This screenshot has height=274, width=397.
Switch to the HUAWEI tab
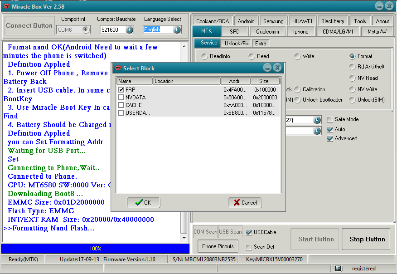pos(302,21)
